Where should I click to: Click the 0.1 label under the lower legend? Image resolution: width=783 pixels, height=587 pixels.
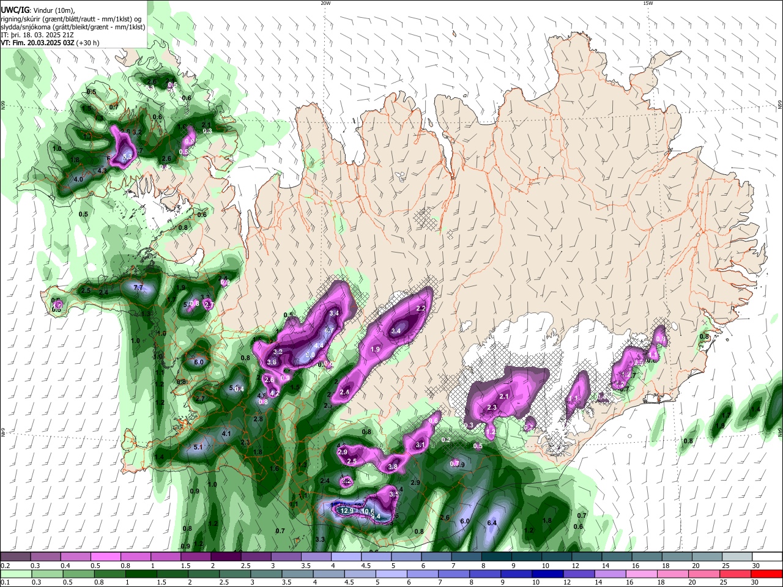click(5, 582)
